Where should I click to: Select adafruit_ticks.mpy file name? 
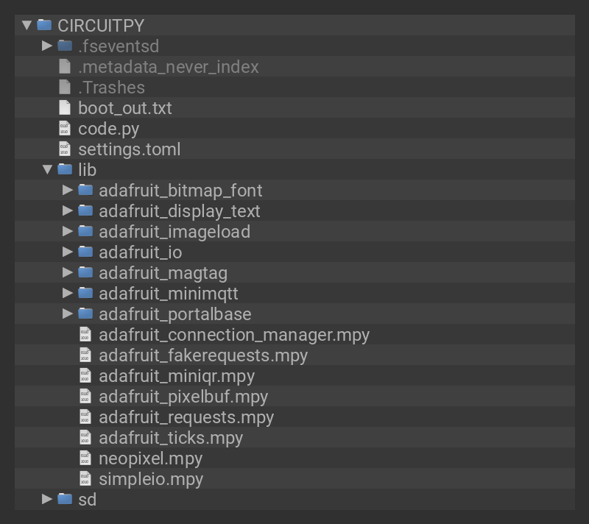(x=170, y=438)
